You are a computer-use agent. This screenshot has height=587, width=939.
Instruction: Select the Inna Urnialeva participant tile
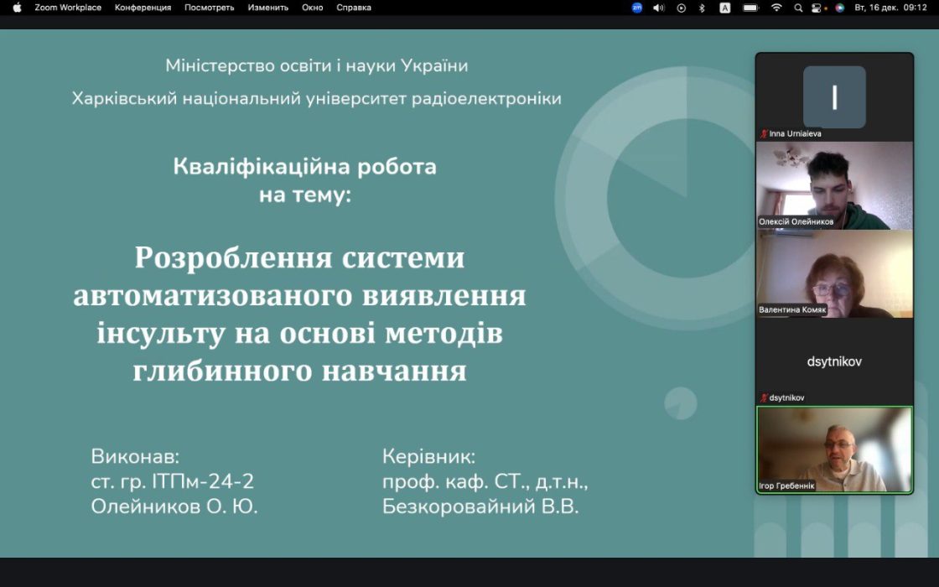click(x=834, y=97)
